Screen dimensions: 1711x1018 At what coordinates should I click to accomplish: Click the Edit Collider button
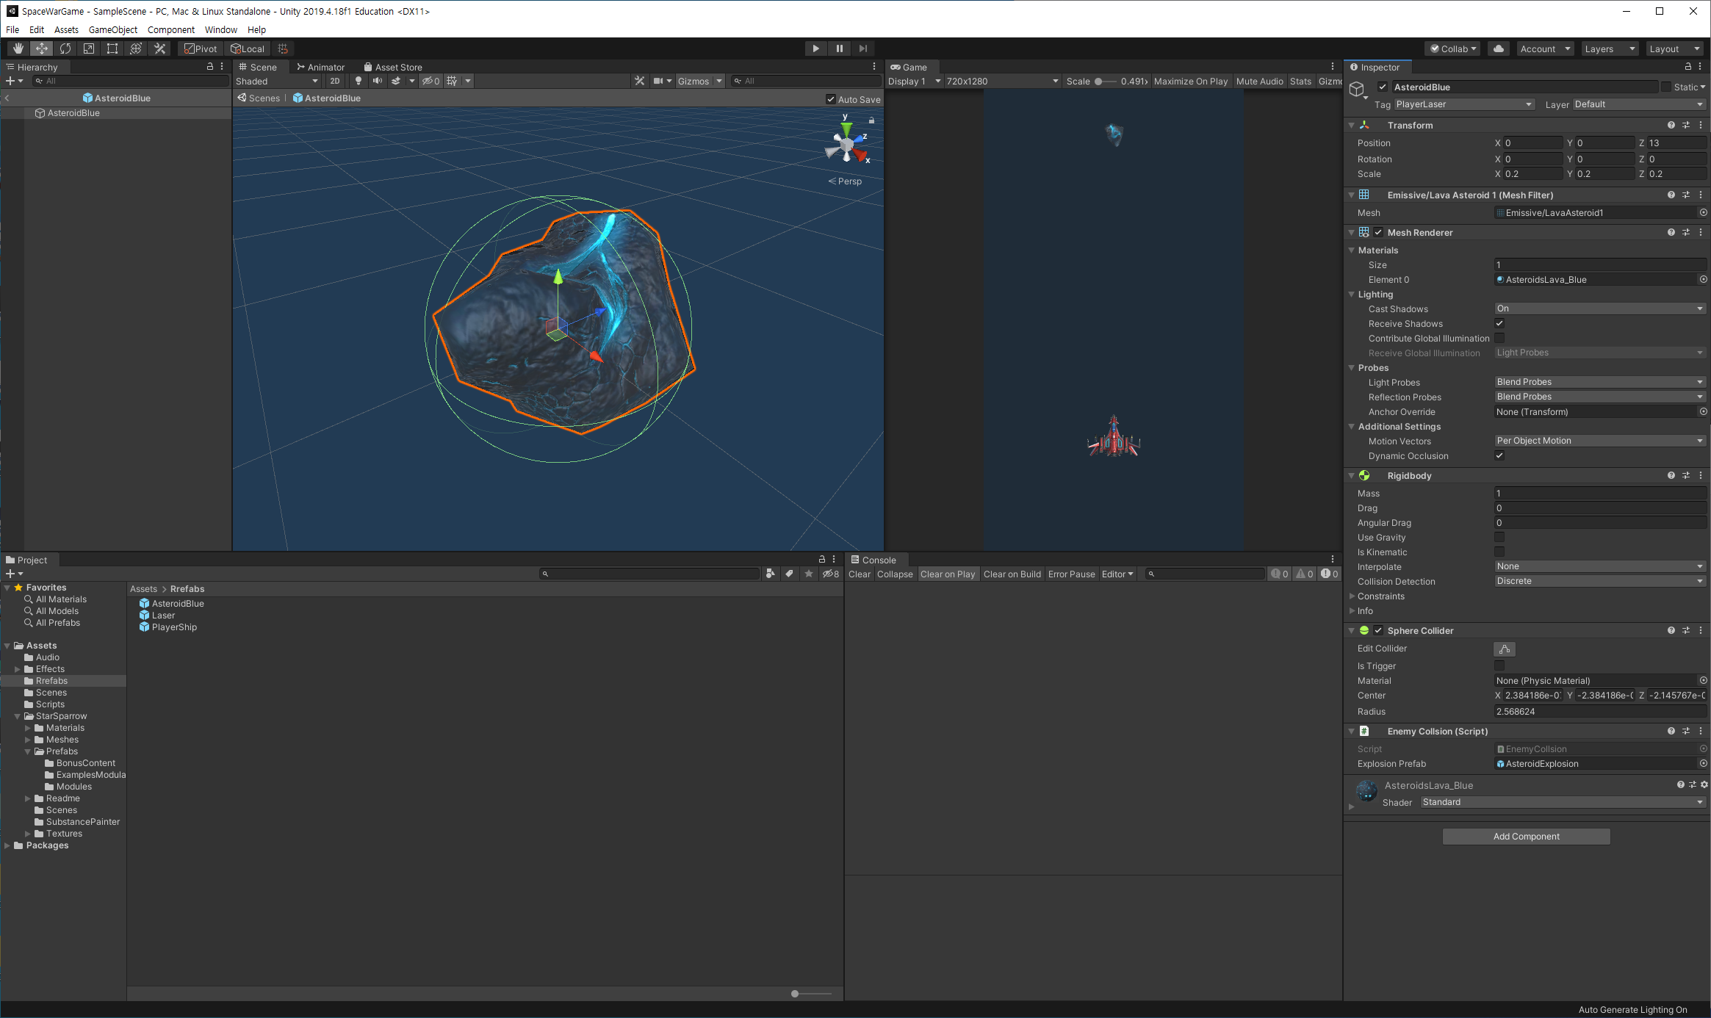pyautogui.click(x=1504, y=649)
